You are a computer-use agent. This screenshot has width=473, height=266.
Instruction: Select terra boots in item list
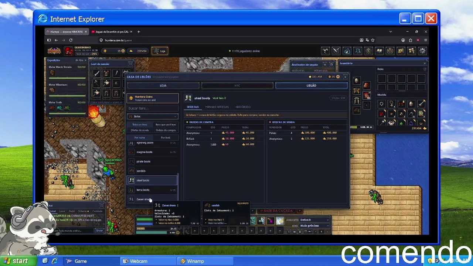coord(152,190)
